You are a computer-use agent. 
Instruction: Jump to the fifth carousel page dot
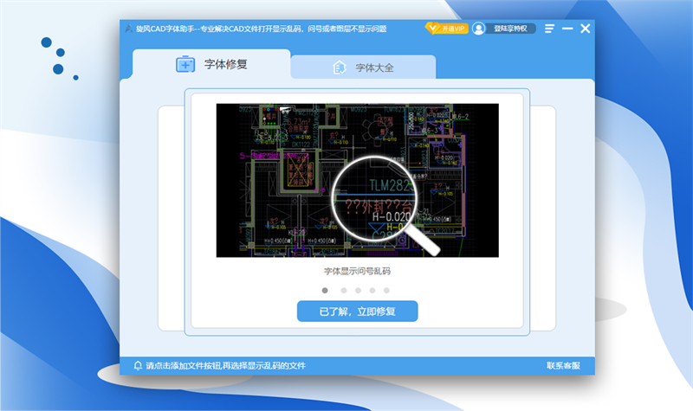pos(386,291)
